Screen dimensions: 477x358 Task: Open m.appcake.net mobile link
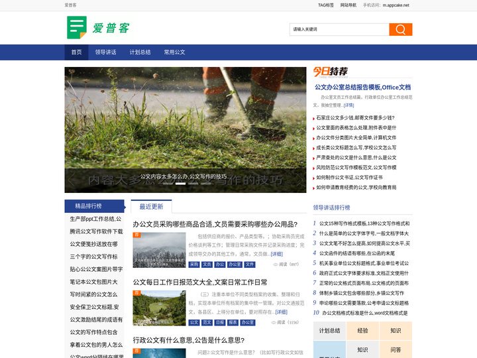click(x=396, y=5)
